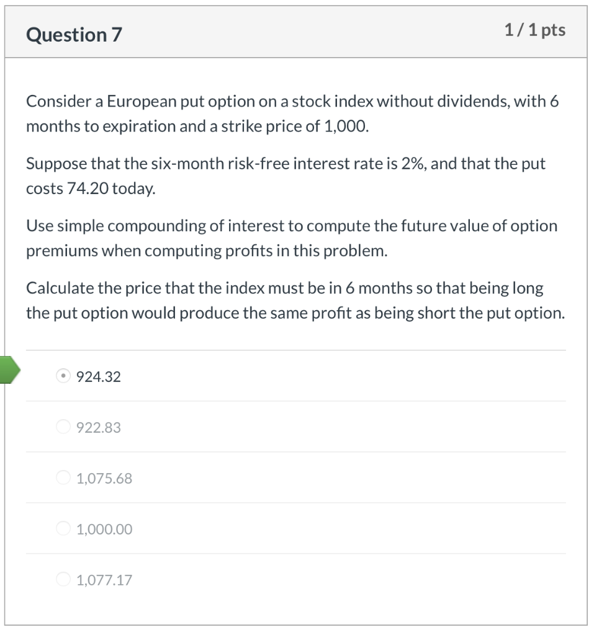The width and height of the screenshot is (594, 635).
Task: Pick the 1,000.00 radio button
Action: click(63, 529)
